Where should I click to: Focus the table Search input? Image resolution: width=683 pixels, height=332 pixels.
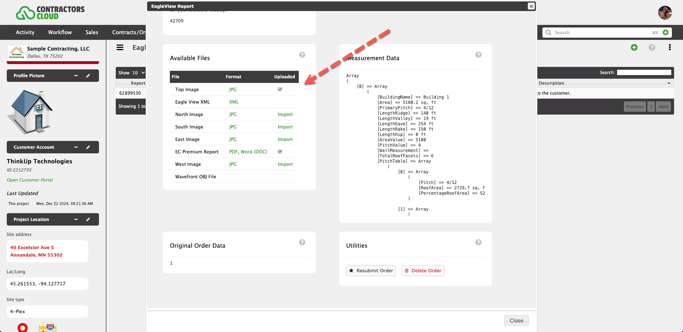[644, 73]
